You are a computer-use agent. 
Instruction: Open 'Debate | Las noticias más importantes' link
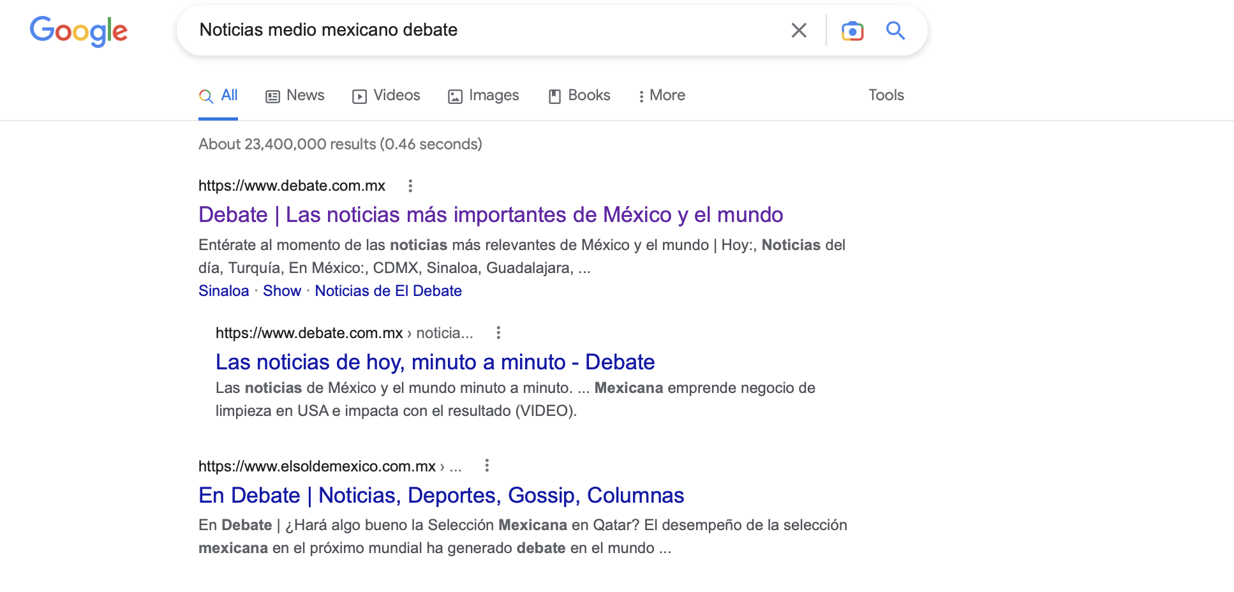coord(491,215)
